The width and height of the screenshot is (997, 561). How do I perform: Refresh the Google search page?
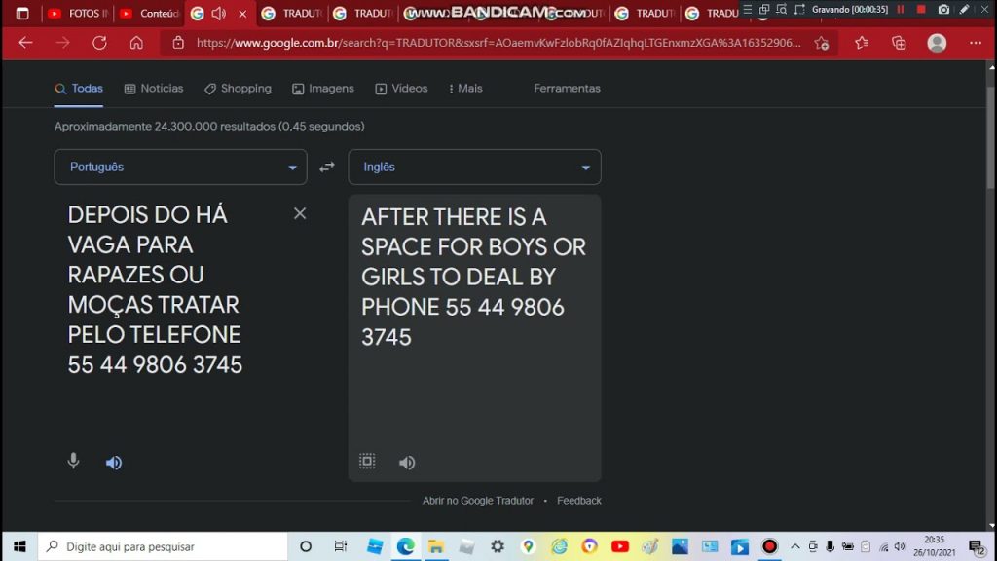click(100, 43)
